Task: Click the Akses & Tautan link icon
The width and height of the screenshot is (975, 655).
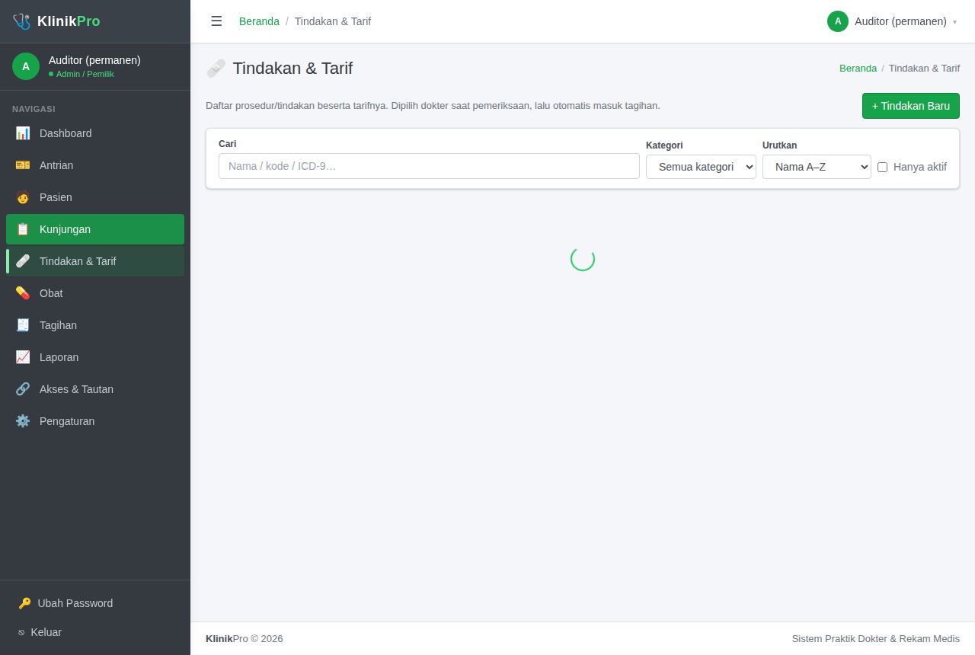Action: coord(23,389)
